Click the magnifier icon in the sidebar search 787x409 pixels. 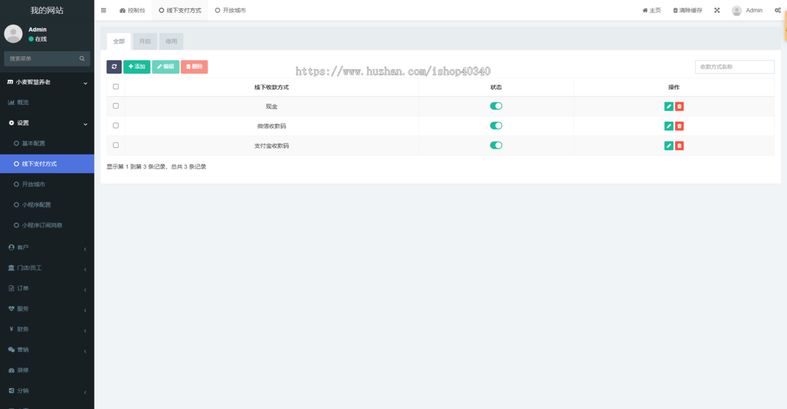click(x=82, y=58)
